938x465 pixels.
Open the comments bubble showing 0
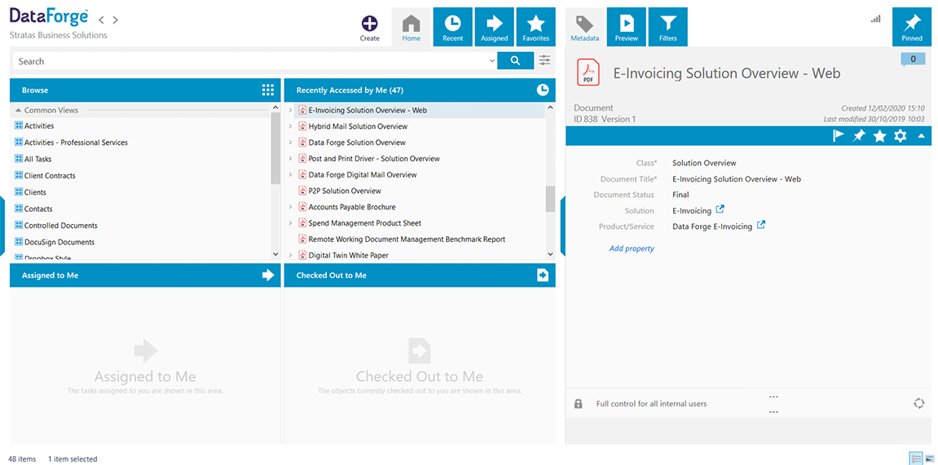914,59
